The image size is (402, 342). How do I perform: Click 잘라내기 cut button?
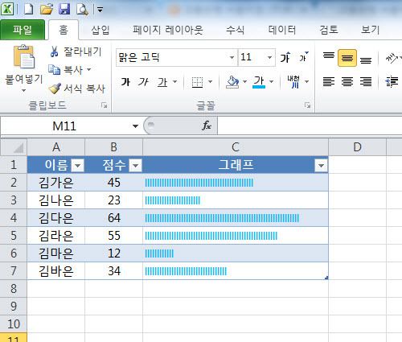[76, 52]
